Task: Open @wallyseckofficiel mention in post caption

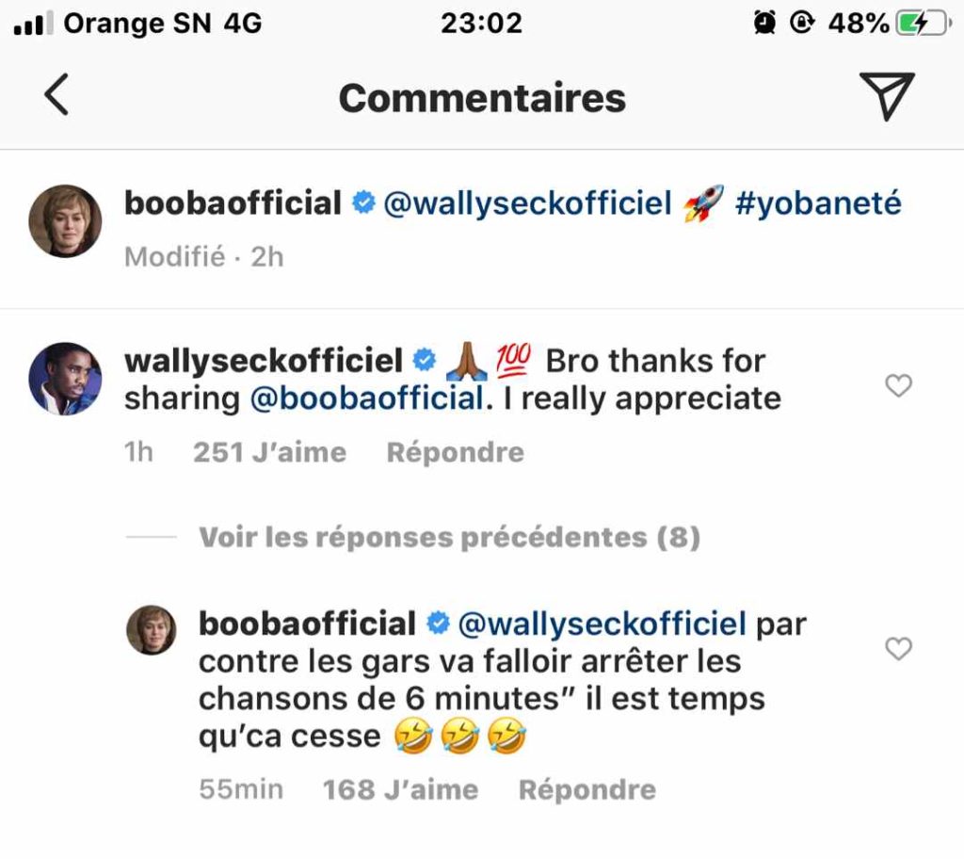Action: pos(527,203)
